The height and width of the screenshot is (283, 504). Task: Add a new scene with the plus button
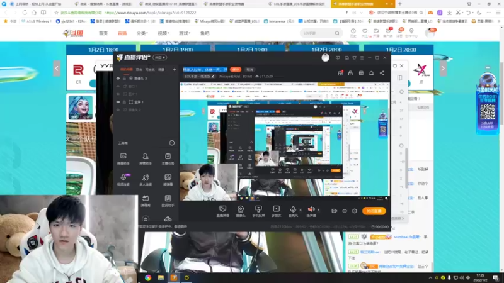click(x=175, y=69)
